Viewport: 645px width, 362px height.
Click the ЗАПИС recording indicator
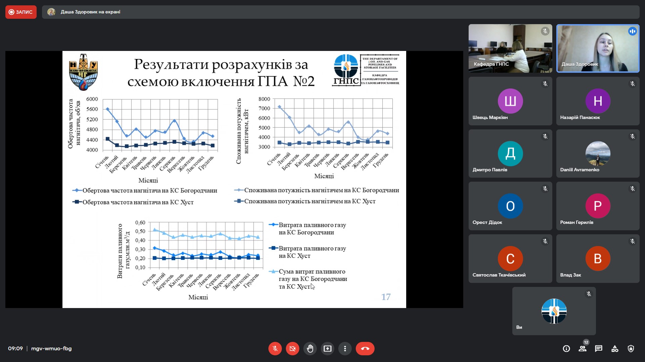(x=21, y=12)
